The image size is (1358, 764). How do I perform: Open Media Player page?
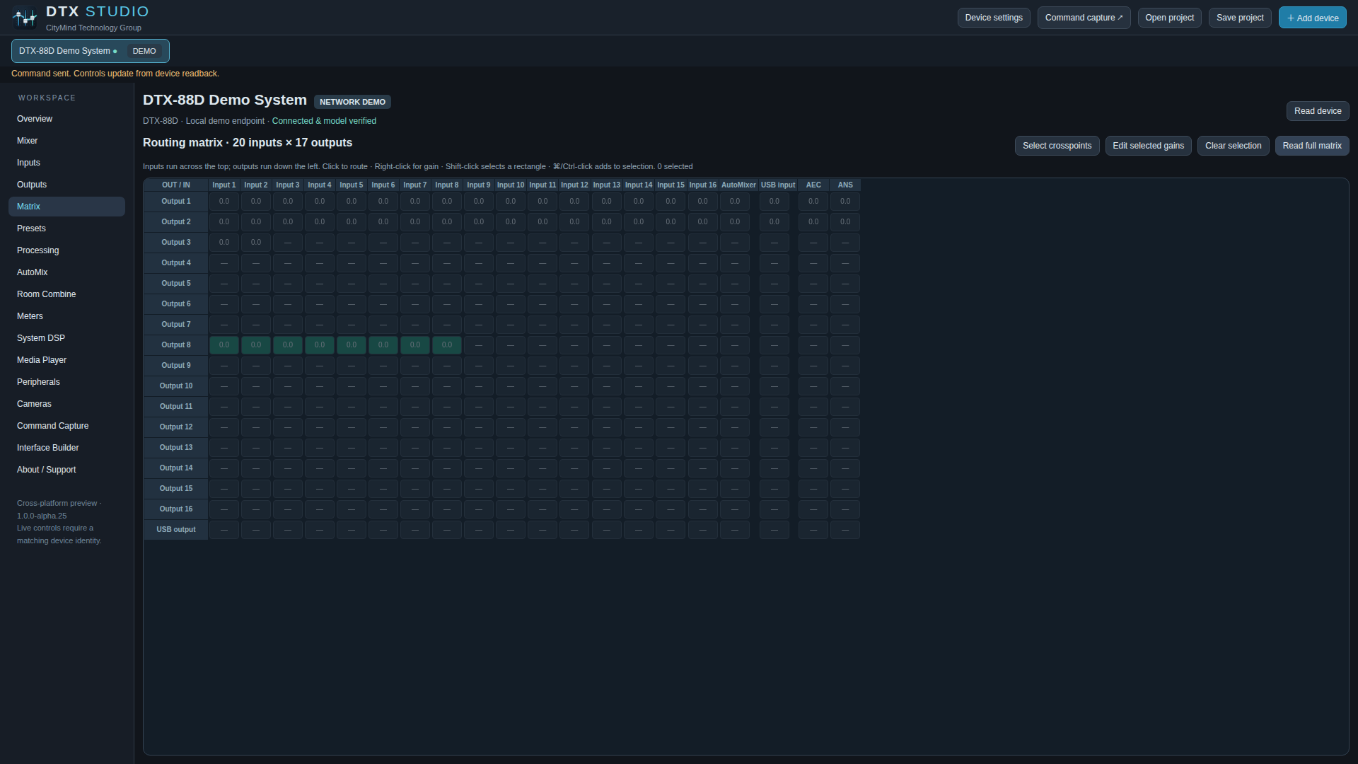(x=66, y=360)
